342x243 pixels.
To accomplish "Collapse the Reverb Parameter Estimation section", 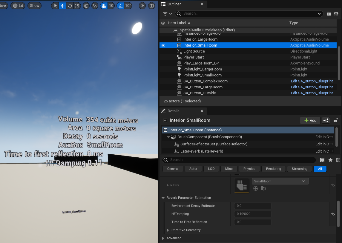I will 163,198.
